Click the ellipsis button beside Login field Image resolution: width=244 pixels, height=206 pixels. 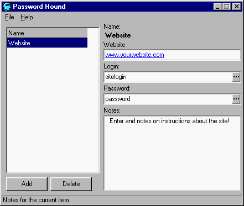pos(236,77)
